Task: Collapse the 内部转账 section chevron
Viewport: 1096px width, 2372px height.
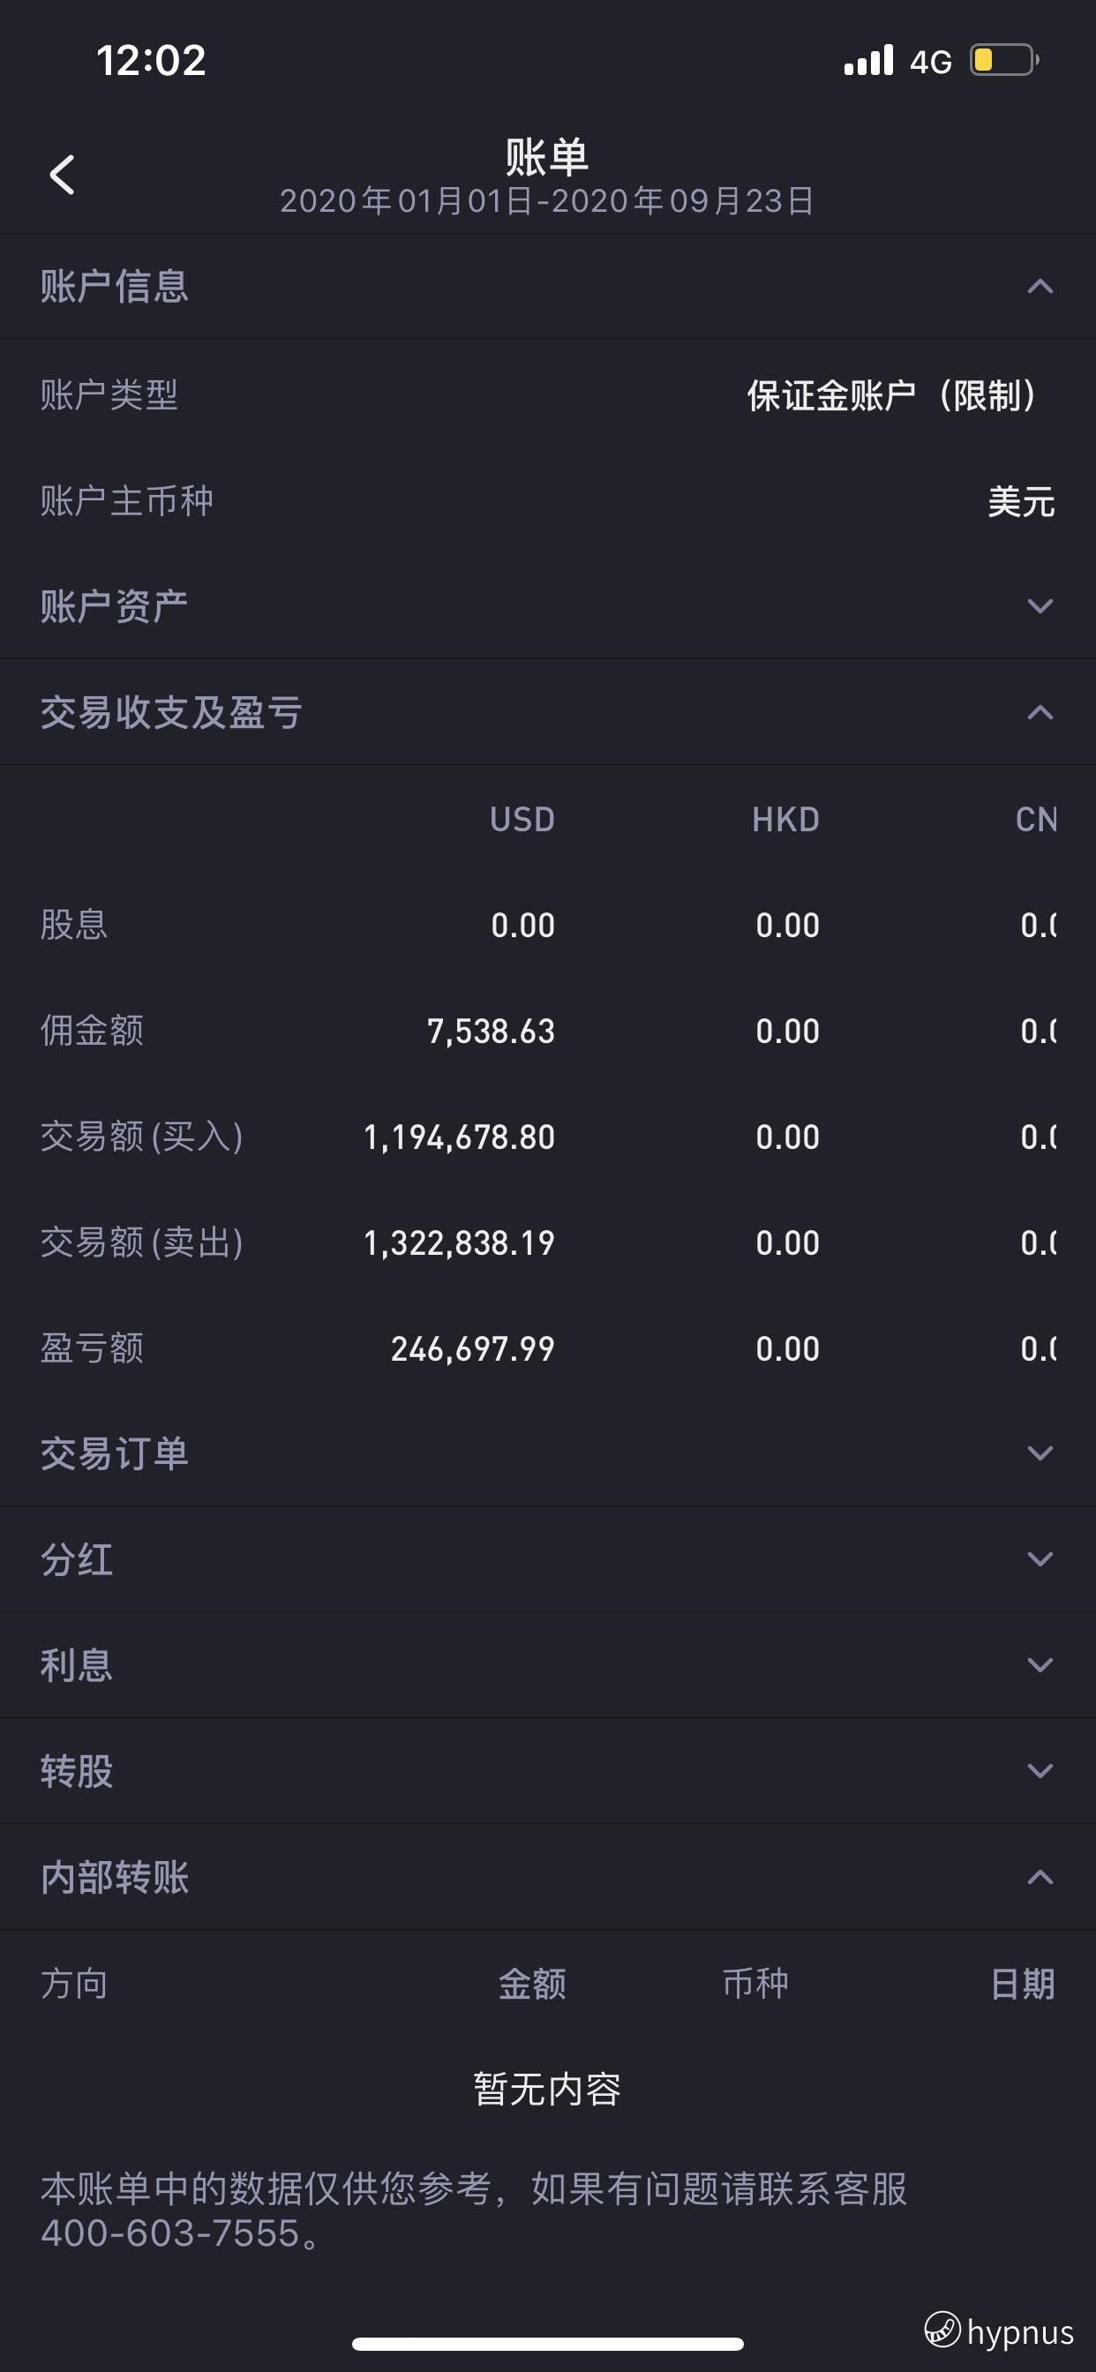Action: (1040, 1877)
